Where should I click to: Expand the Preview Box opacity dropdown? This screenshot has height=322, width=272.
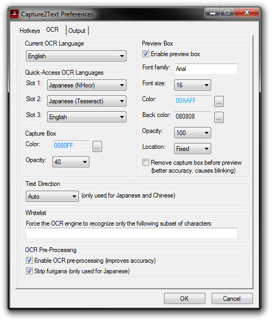click(193, 133)
